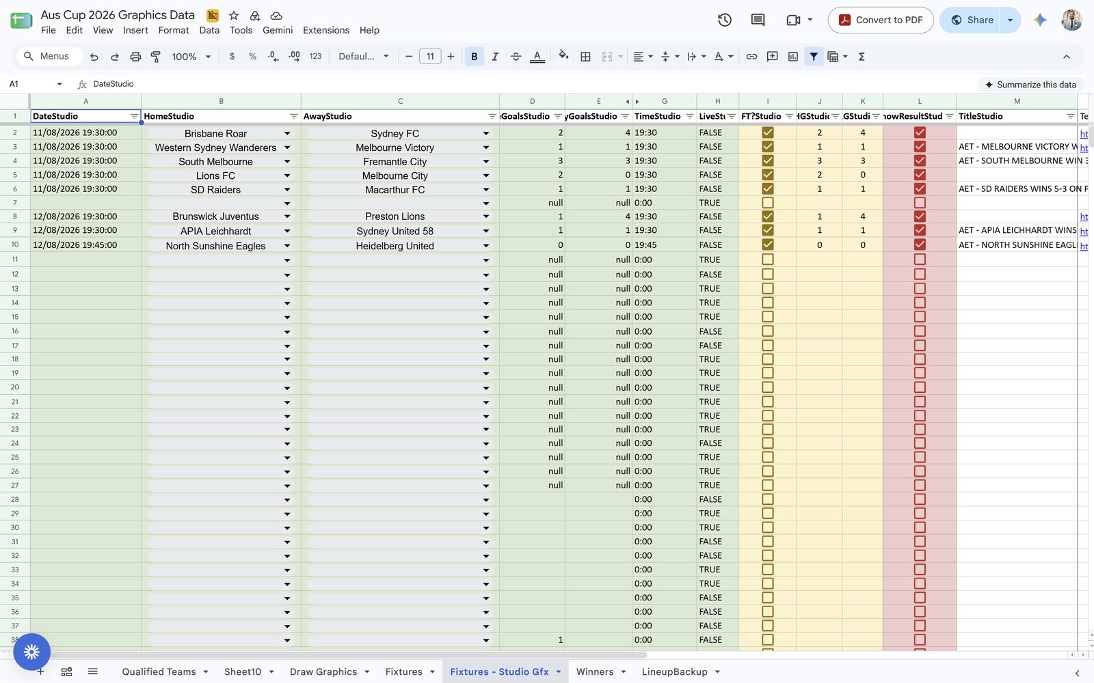Click Summarize this data button

click(1030, 85)
